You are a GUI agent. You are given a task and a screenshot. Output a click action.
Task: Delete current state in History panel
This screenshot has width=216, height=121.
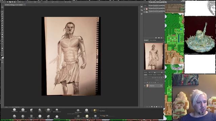click(161, 38)
